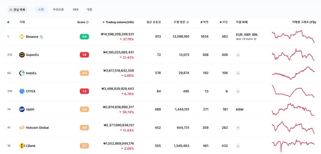
Task: Click info icon next to 주별 방문
Action: pyautogui.click(x=188, y=22)
